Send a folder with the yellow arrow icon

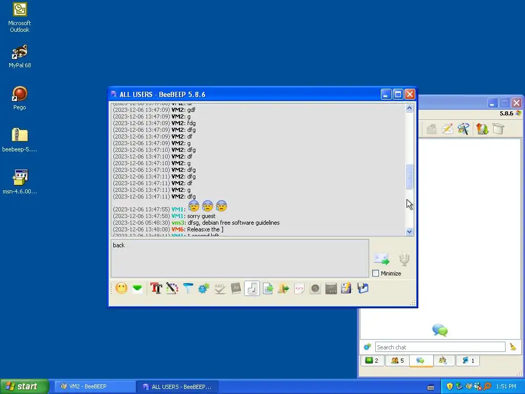click(x=283, y=288)
